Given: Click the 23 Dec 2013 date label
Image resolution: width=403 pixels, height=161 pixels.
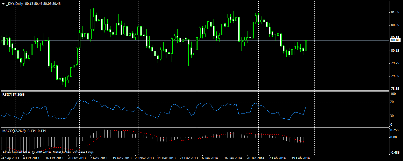Looking at the screenshot, I should (189, 158).
